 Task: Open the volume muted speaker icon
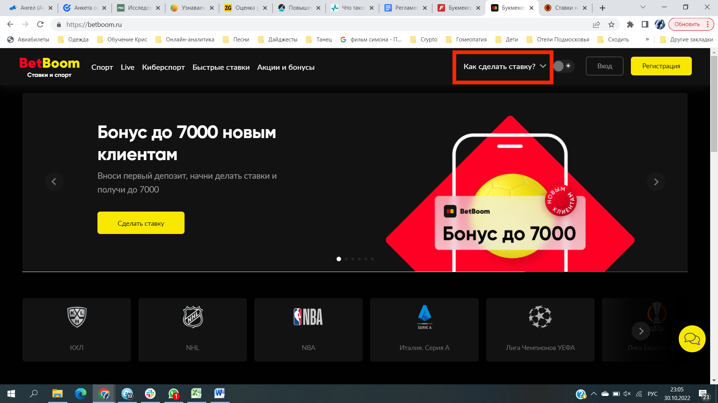coord(627,394)
